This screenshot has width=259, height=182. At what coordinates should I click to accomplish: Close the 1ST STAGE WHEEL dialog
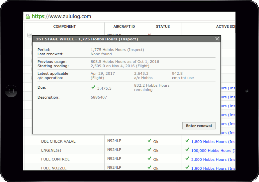(217, 39)
